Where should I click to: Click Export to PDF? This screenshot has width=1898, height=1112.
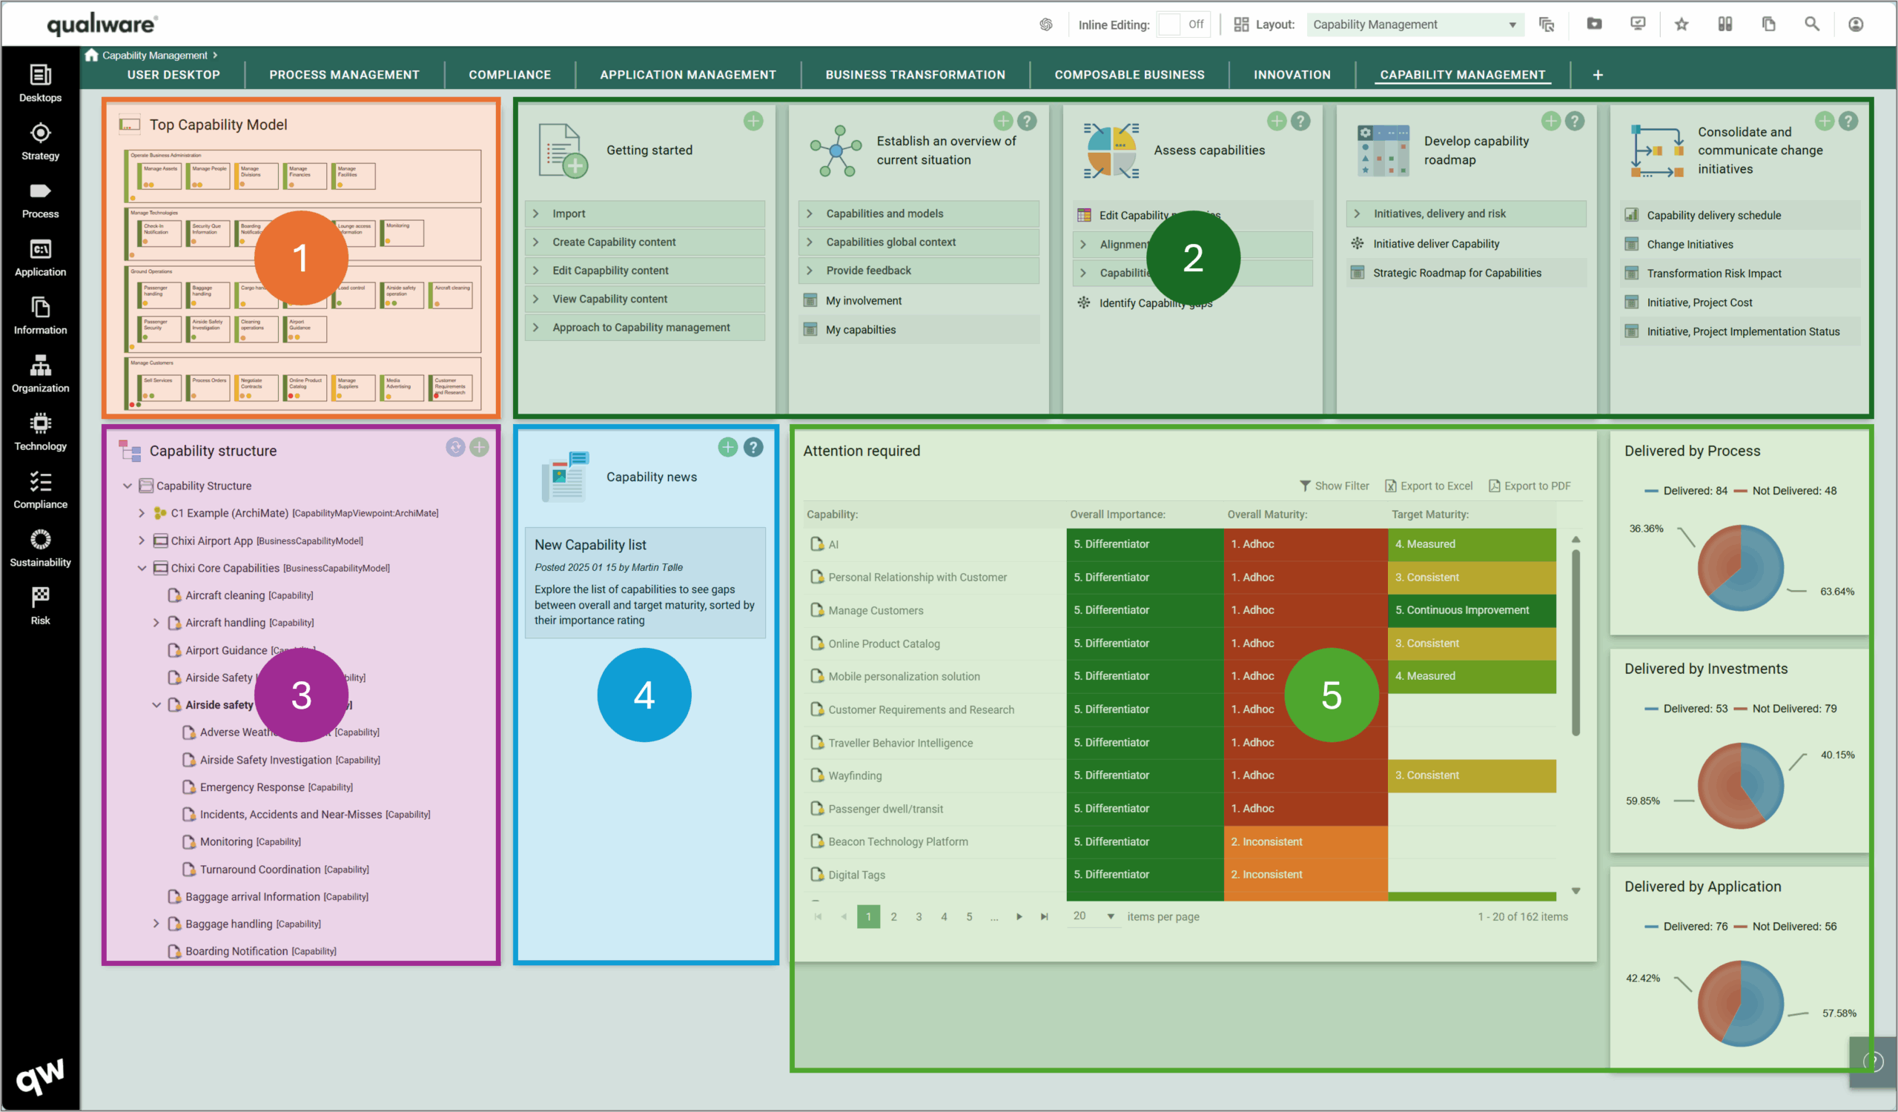[1530, 486]
